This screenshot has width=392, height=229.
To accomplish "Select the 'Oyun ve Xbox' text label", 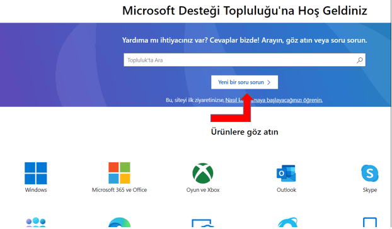I will pos(203,190).
